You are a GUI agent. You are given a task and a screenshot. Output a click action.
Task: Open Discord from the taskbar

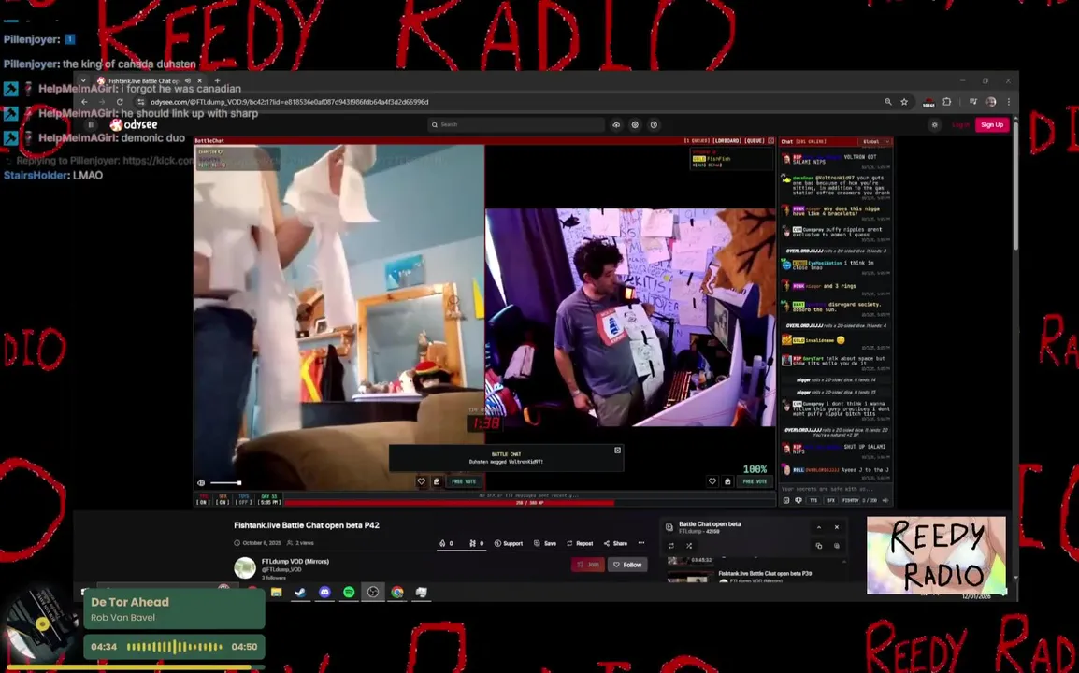coord(324,592)
